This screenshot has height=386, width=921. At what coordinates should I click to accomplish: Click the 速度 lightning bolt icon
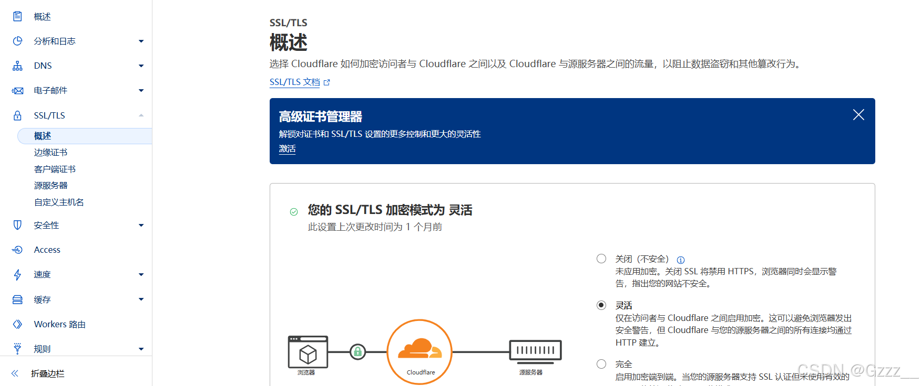coord(17,275)
